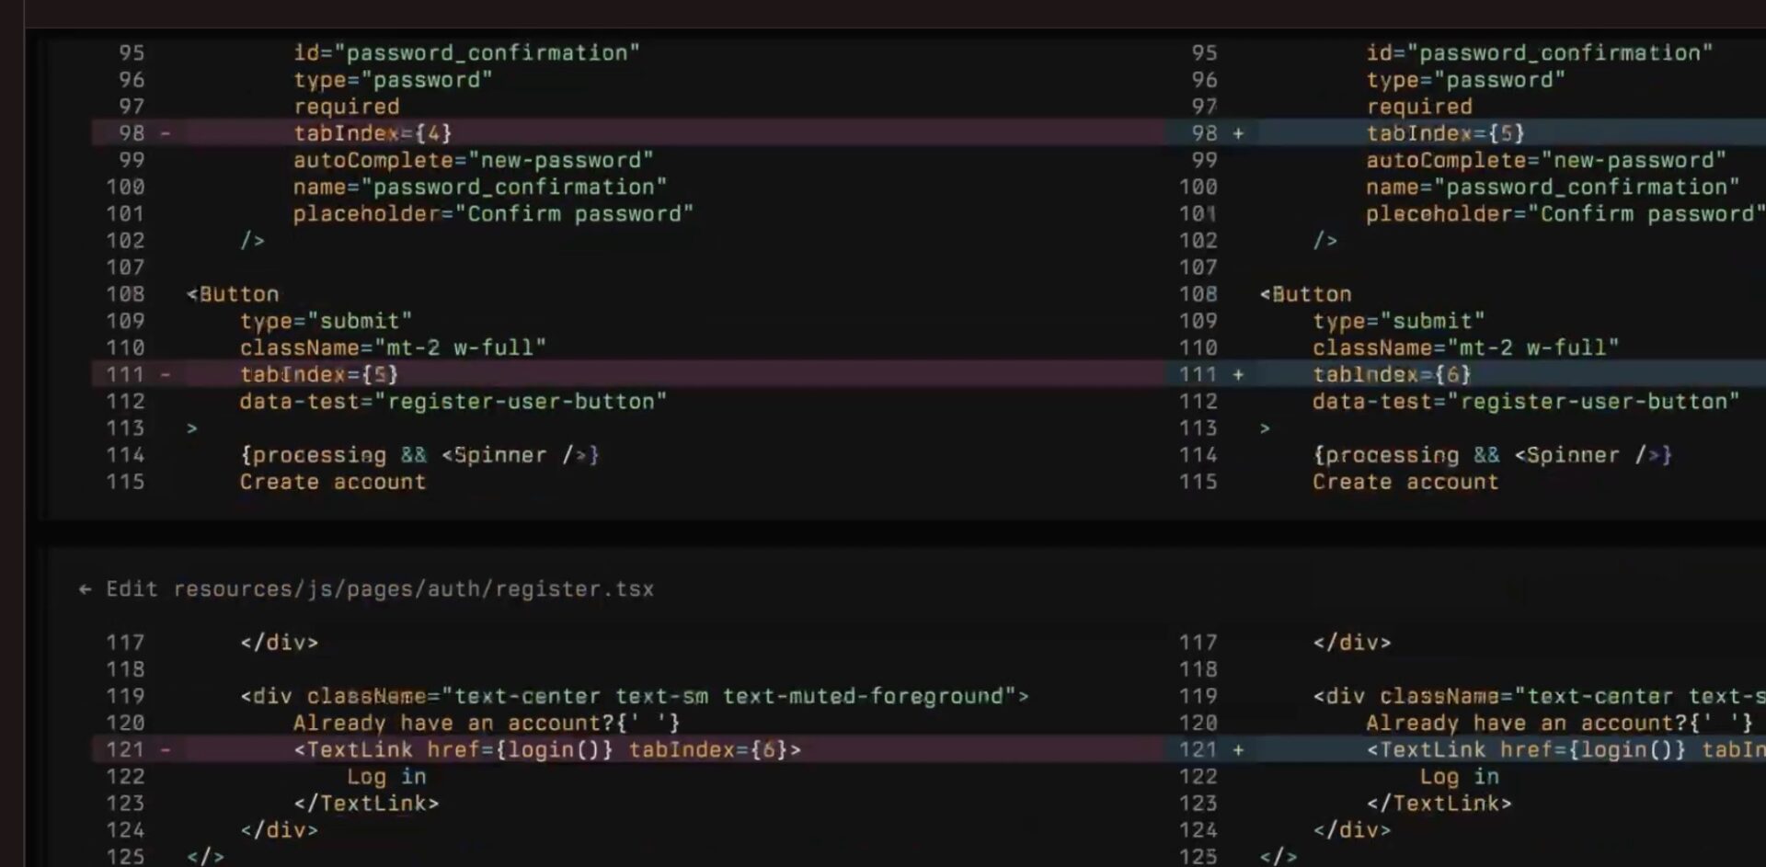Select the added tabIndex={6} Button line

(x=1393, y=374)
